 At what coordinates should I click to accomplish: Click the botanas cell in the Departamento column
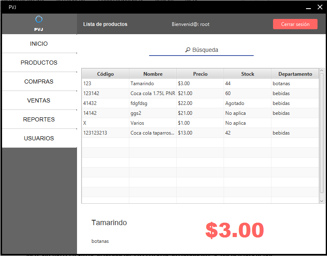click(x=295, y=84)
